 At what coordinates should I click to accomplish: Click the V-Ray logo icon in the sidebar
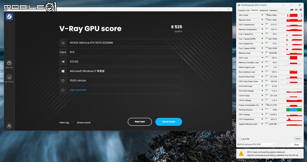coord(9,17)
